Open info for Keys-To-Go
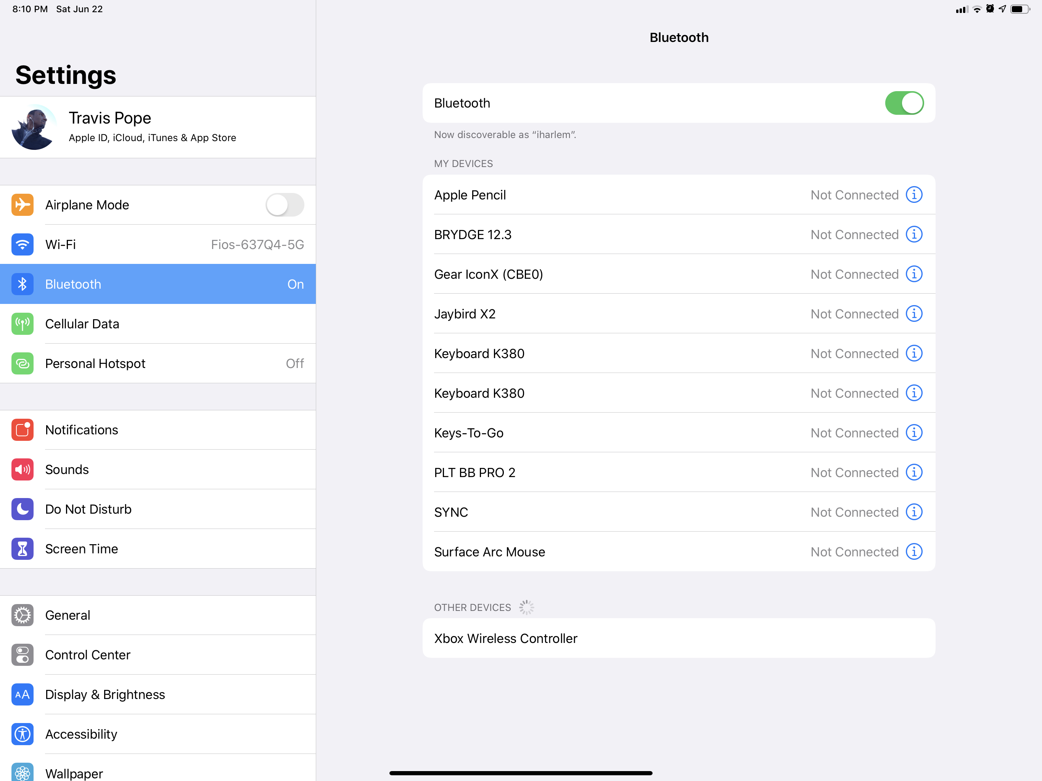The image size is (1042, 781). tap(914, 432)
